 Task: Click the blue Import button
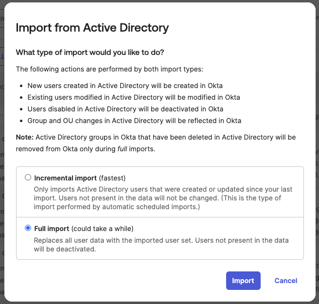tap(243, 281)
